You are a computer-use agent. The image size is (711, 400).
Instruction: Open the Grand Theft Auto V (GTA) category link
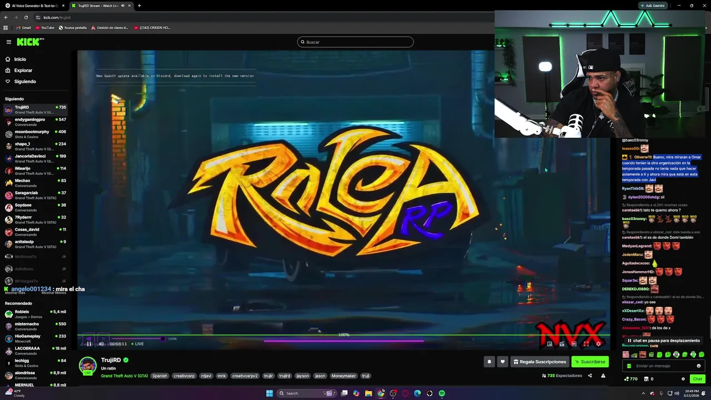tap(124, 376)
